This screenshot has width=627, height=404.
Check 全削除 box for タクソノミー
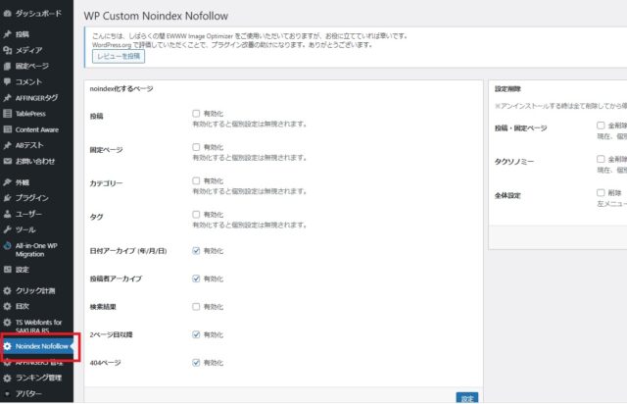[601, 160]
